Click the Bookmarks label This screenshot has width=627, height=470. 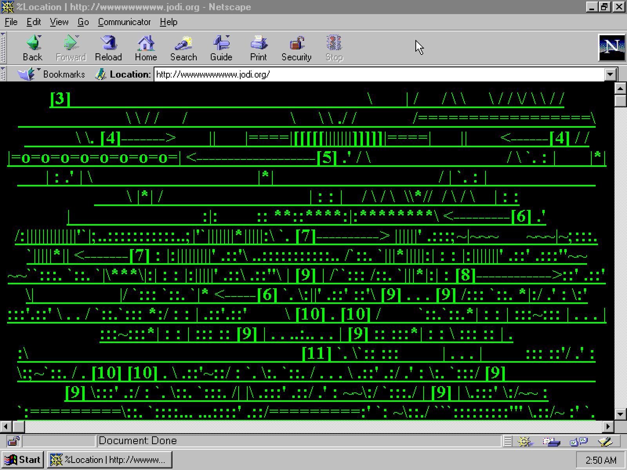coord(64,74)
